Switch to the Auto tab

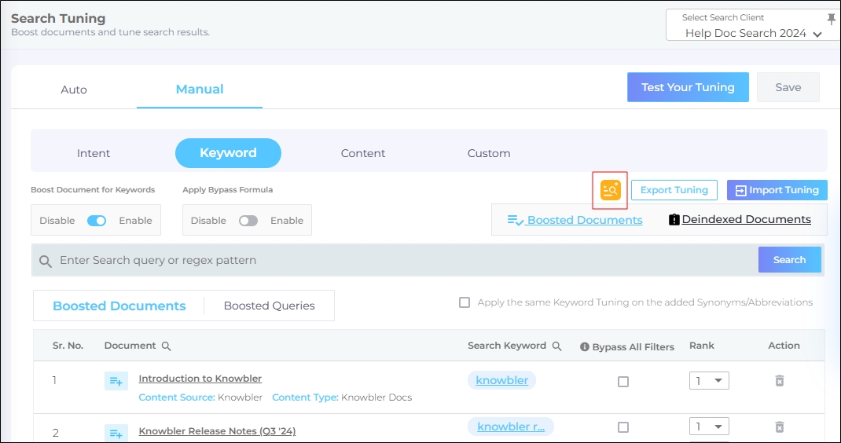coord(74,90)
